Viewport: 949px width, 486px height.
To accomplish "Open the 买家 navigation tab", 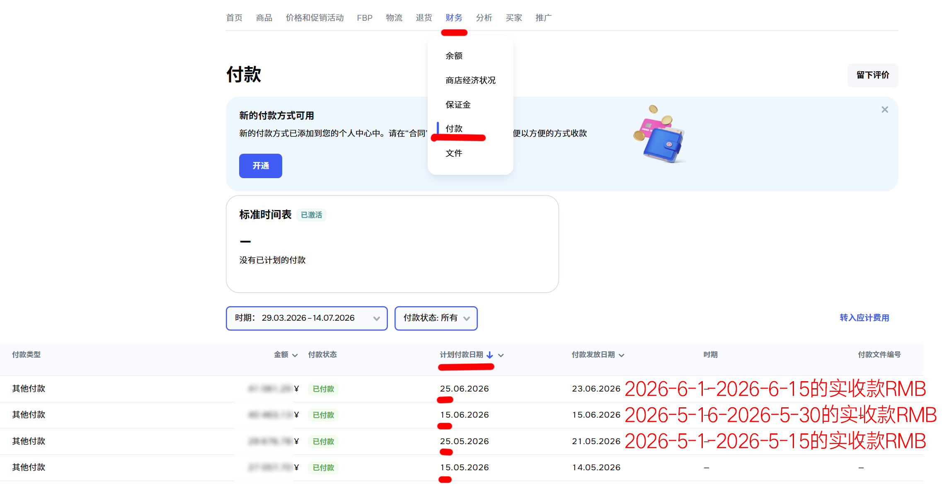I will click(514, 18).
